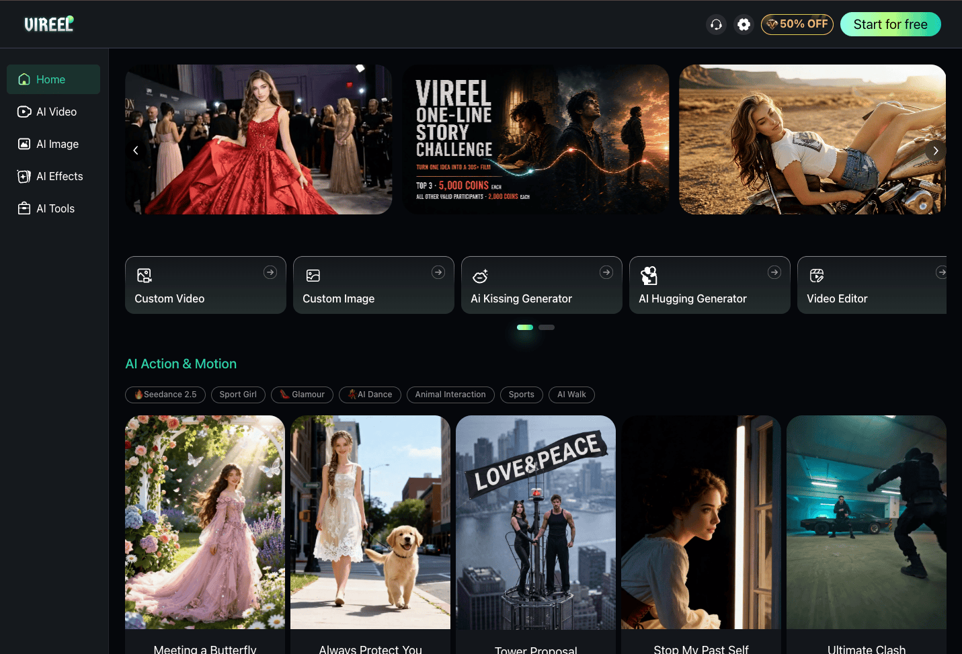Click the Custom Image card icon
This screenshot has height=654, width=962.
313,276
